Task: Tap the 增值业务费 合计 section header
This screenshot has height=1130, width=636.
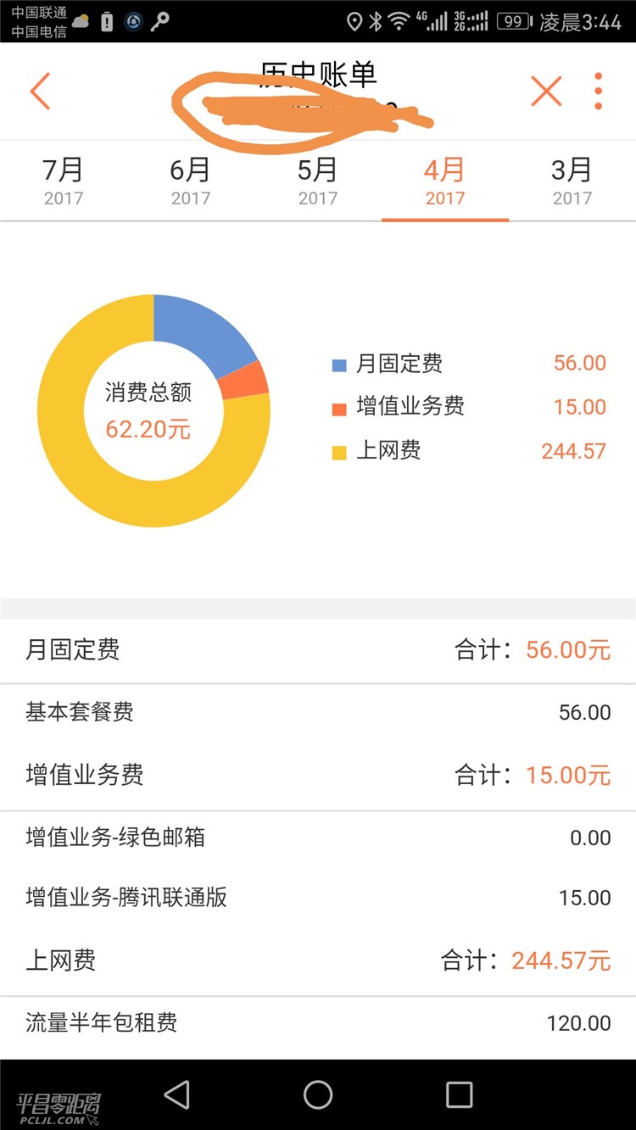Action: pos(318,775)
